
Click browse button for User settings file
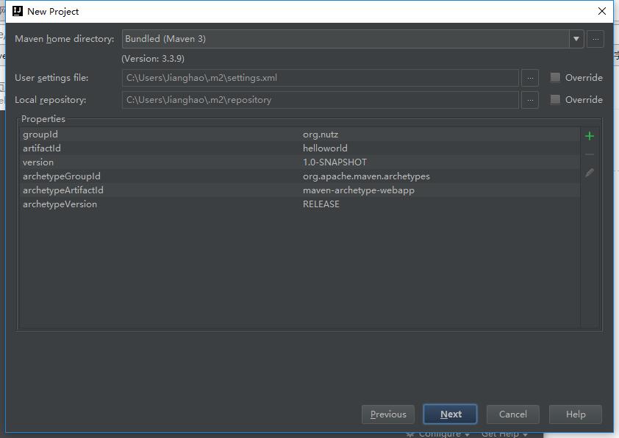(x=529, y=78)
